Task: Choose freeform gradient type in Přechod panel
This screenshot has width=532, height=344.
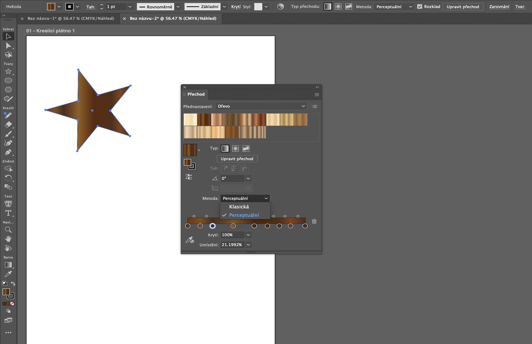Action: tap(246, 148)
